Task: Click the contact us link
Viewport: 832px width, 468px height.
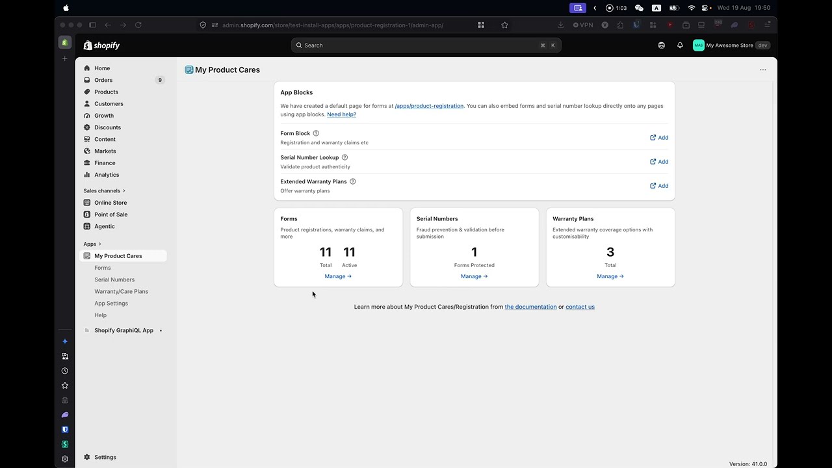Action: point(580,307)
